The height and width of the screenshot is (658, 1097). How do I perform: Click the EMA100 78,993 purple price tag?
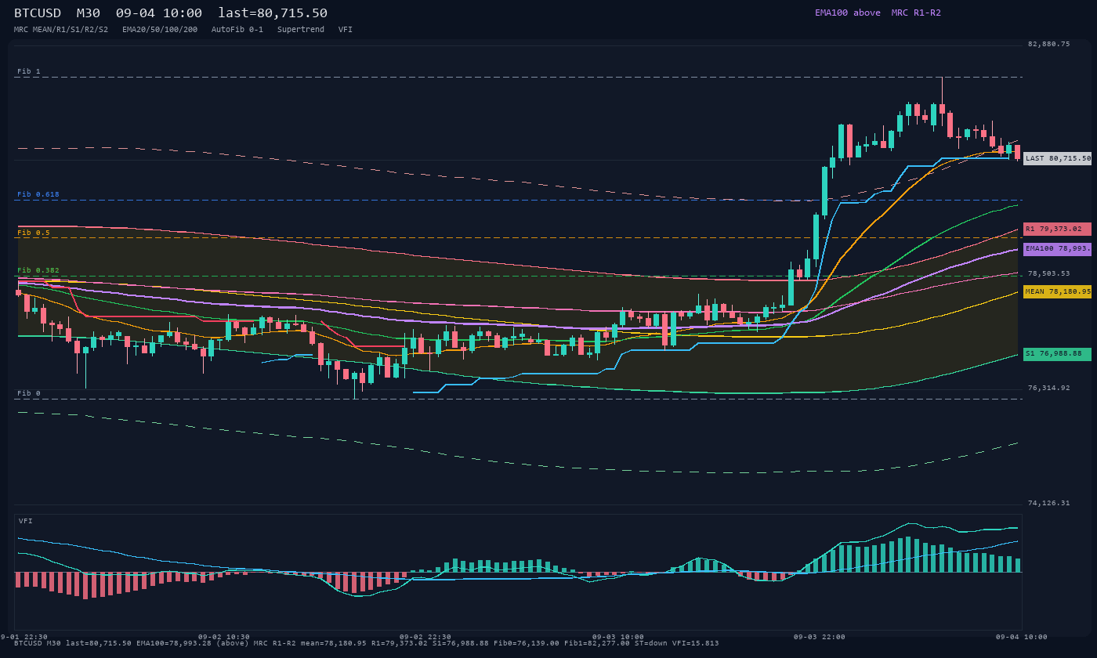point(1057,248)
